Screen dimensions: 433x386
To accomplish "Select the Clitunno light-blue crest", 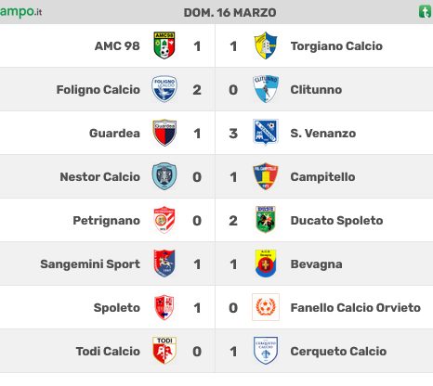I will [266, 89].
